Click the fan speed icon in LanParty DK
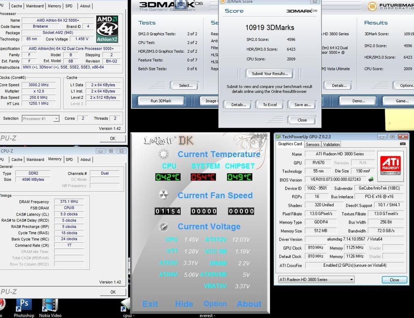Screen dimensions: 414x318 tap(163, 195)
